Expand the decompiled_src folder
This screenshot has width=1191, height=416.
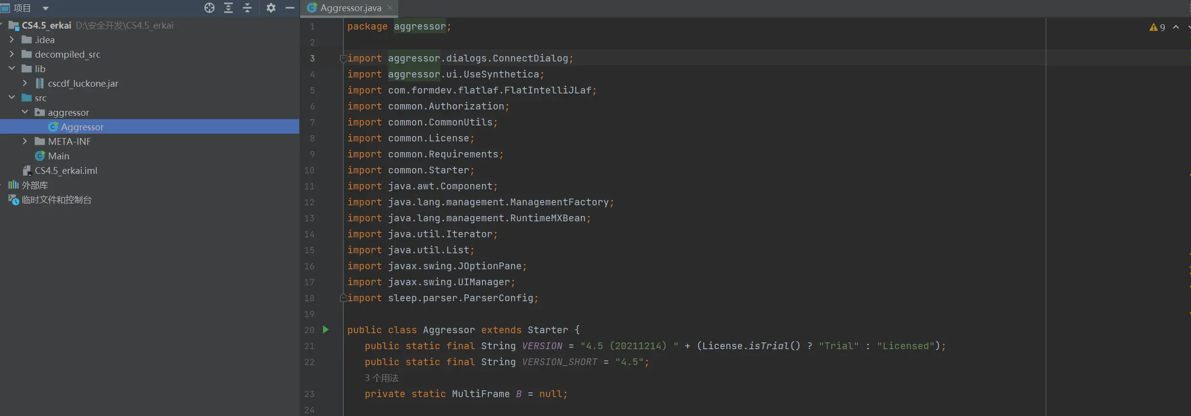coord(12,54)
